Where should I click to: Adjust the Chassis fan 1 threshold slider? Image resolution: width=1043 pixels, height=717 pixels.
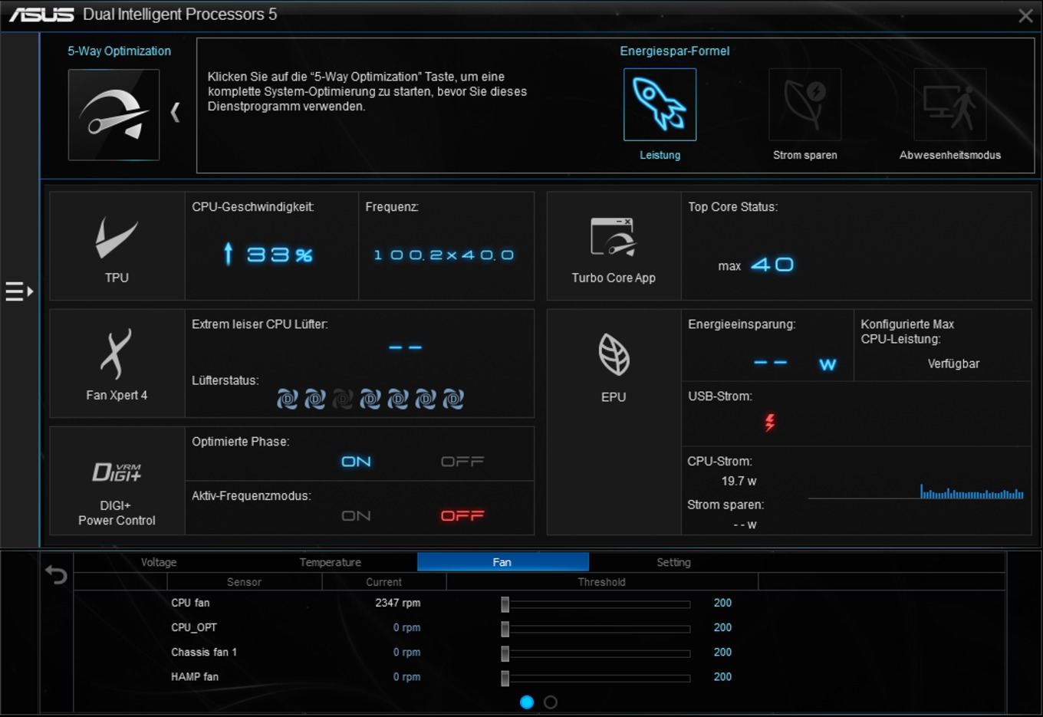tap(505, 653)
